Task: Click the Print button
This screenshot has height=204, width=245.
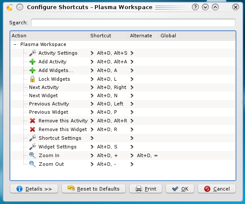Action: tap(146, 189)
